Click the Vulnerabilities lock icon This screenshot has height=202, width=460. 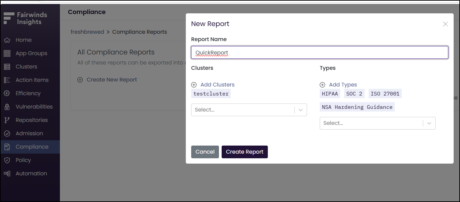pyautogui.click(x=7, y=107)
